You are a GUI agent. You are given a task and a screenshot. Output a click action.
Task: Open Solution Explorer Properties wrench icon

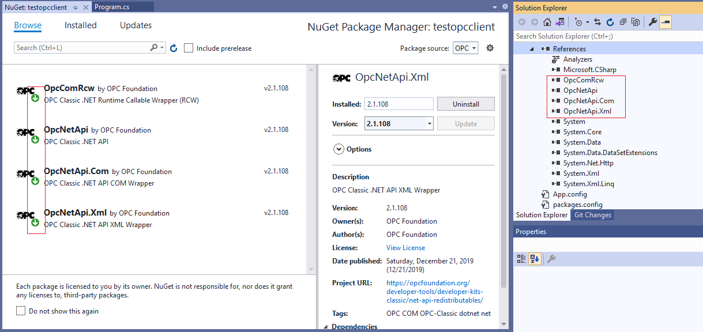coord(652,21)
